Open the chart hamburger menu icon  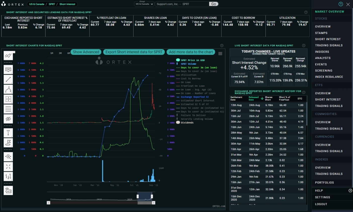point(220,53)
